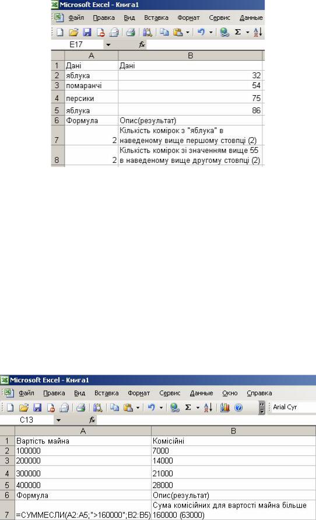Select cell with value 75 beside персики

coord(190,97)
